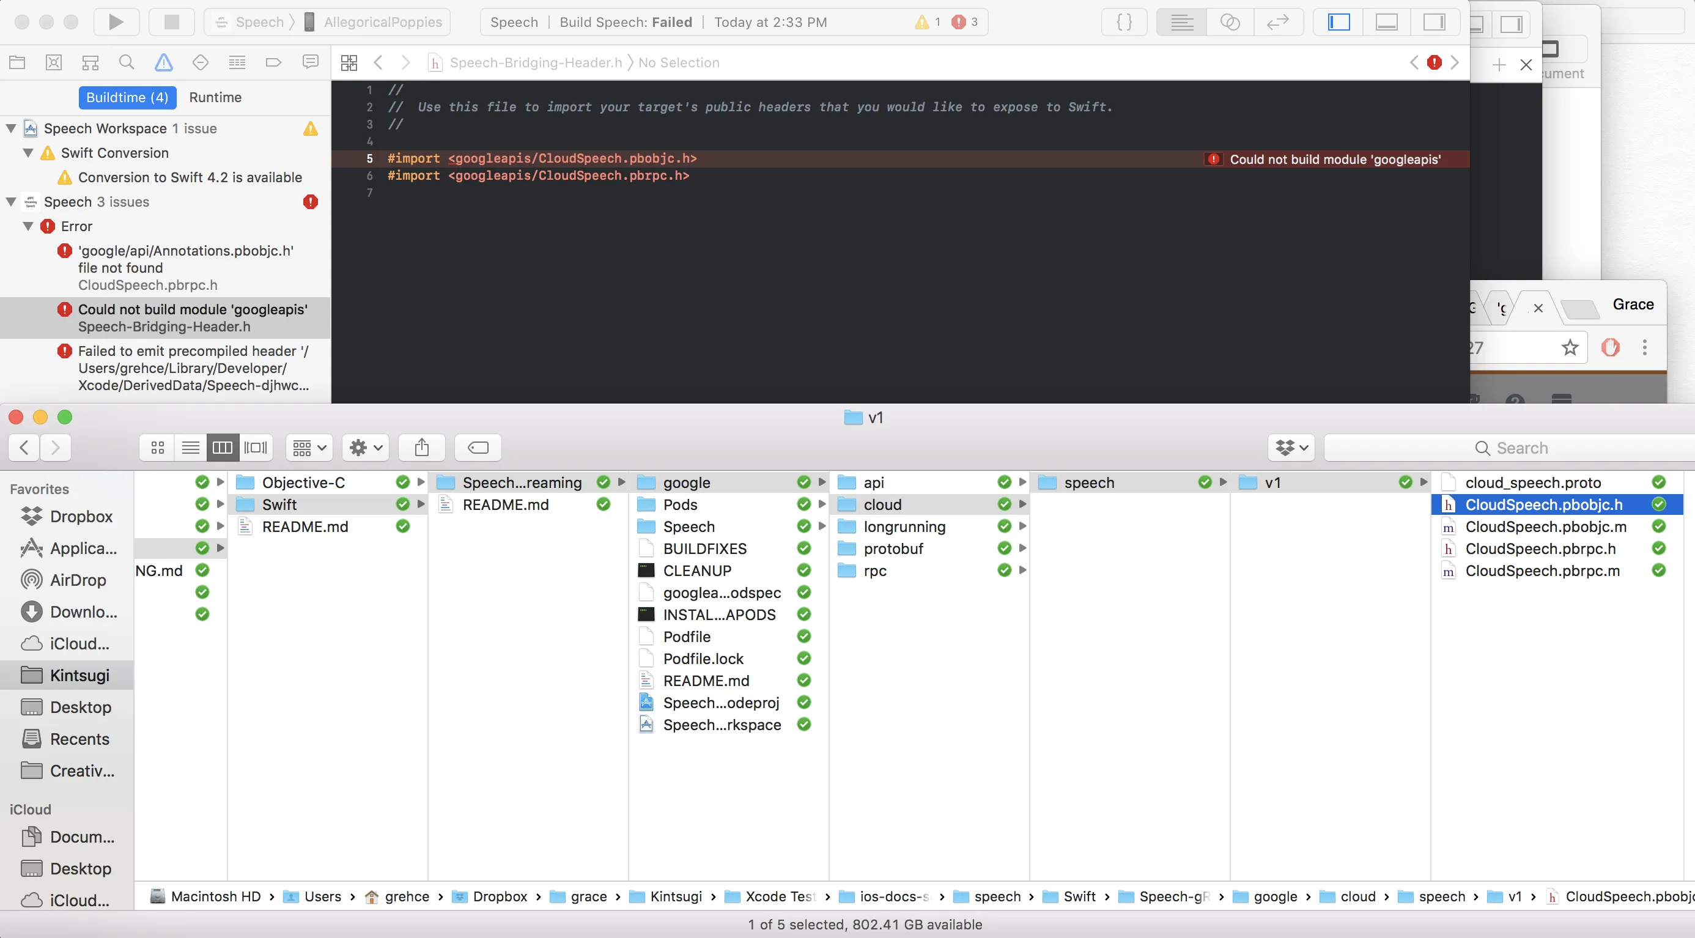Select the CloudSpeech.pbrpc.h file
This screenshot has width=1695, height=938.
click(1540, 548)
